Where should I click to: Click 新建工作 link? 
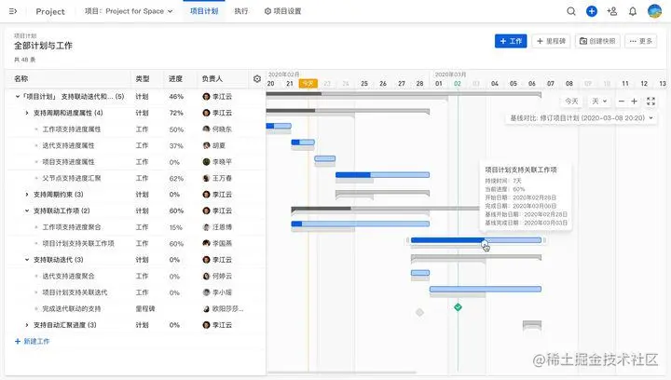32,341
